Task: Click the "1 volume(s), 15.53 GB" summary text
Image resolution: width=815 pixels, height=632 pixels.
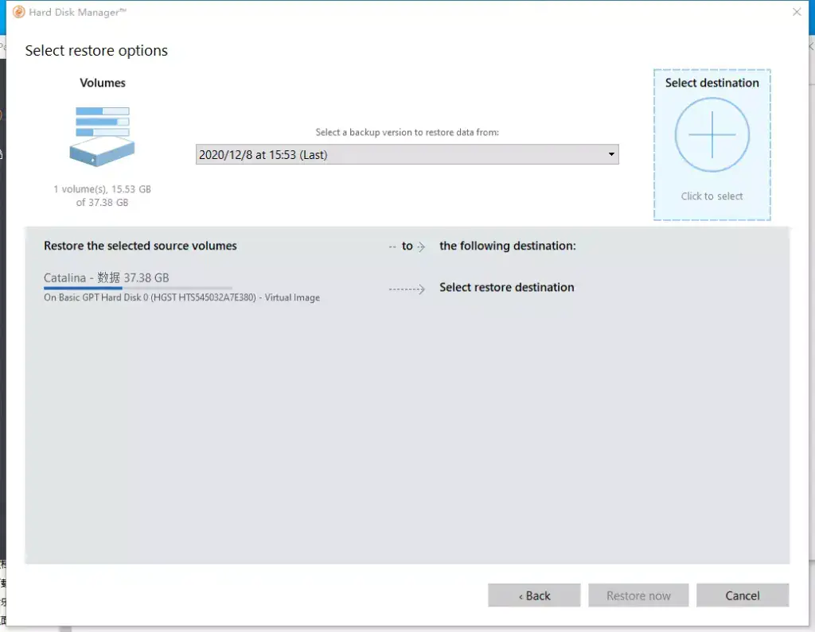Action: [x=103, y=196]
